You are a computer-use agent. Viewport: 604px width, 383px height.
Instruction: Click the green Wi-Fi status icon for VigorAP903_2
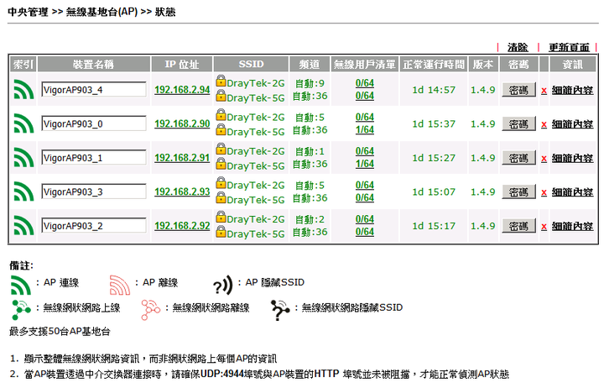(23, 225)
